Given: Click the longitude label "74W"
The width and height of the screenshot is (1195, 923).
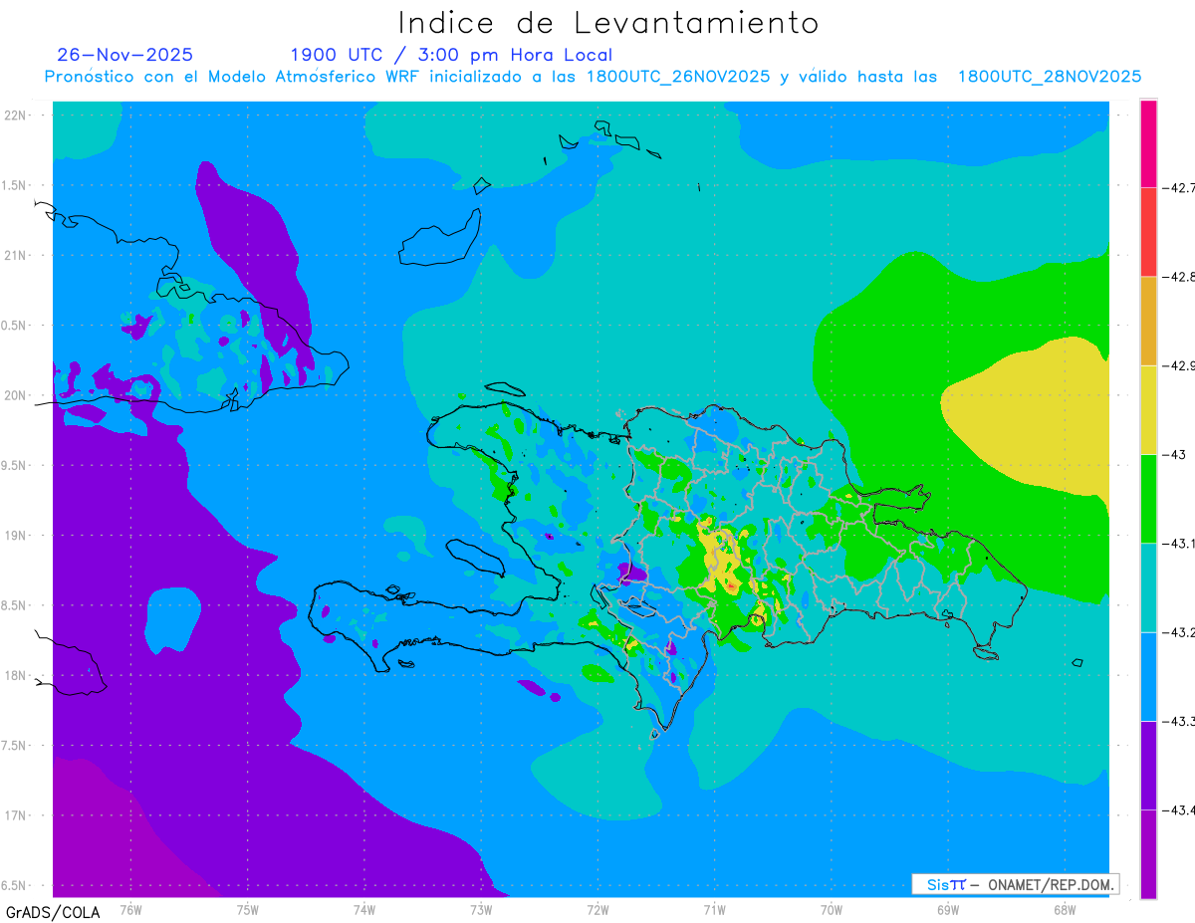Looking at the screenshot, I should click(363, 910).
